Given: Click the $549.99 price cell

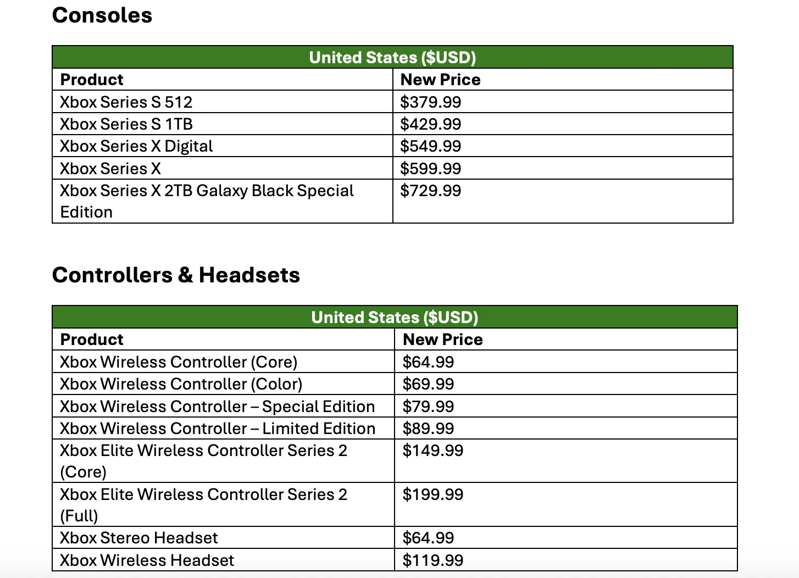Looking at the screenshot, I should (x=563, y=146).
